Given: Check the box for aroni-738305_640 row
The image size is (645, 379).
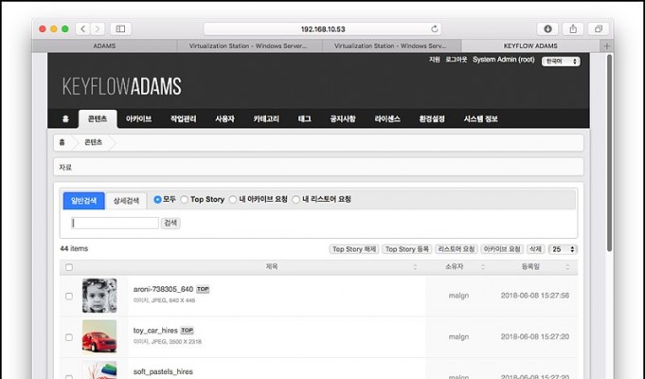Looking at the screenshot, I should [x=69, y=297].
